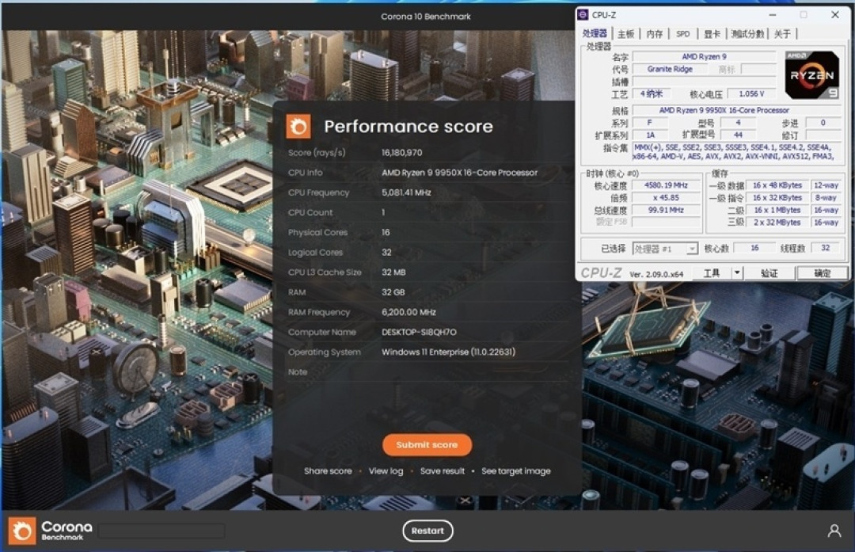Click the Corona logo in the Performance score panel
The image size is (855, 552).
click(298, 127)
